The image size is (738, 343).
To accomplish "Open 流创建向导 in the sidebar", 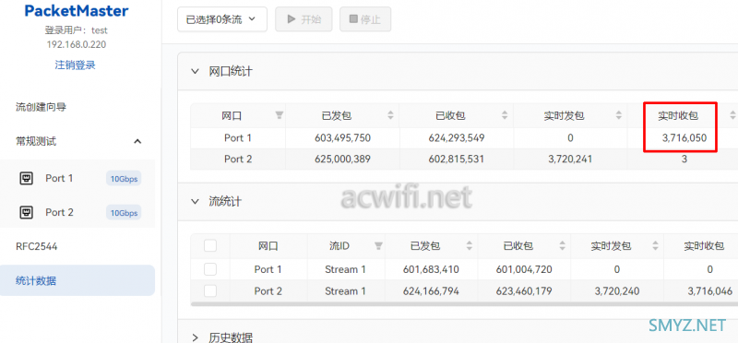I will point(41,107).
